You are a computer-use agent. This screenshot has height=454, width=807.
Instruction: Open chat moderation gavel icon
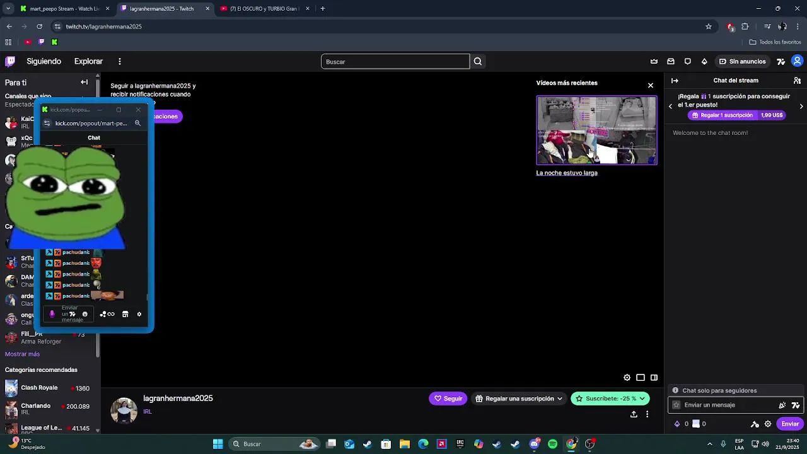click(x=755, y=424)
